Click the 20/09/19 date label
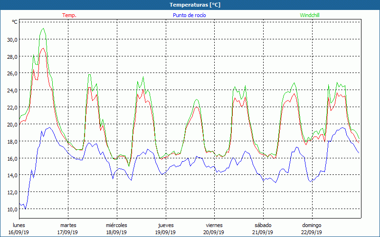Screen dimensions: 380x237 [x=213, y=232]
